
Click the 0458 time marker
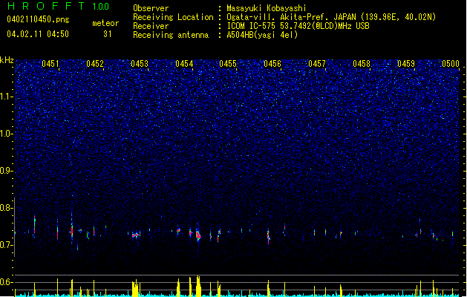pos(362,64)
